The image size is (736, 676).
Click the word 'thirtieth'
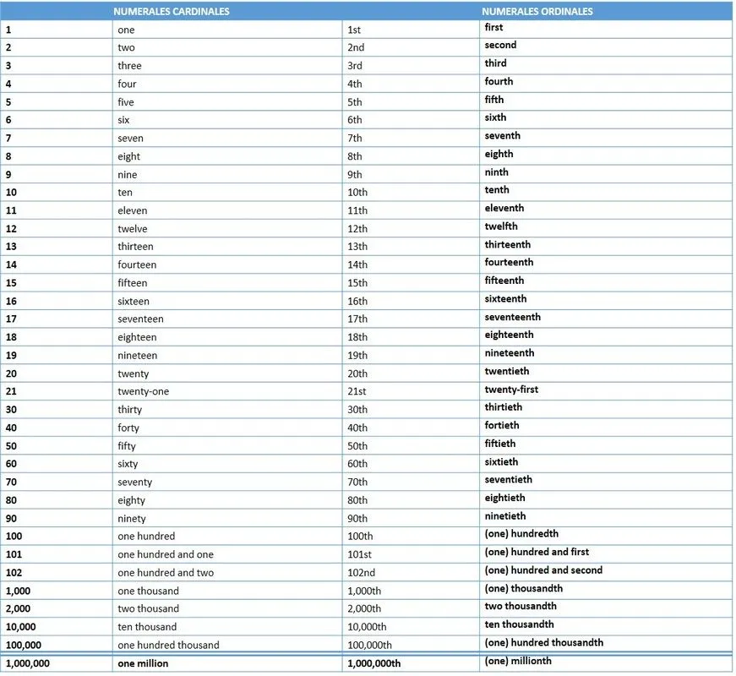(x=504, y=407)
